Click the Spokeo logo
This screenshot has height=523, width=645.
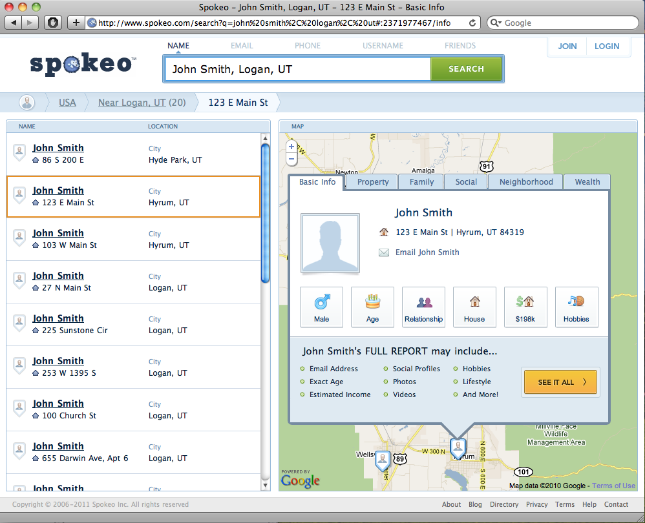point(83,64)
